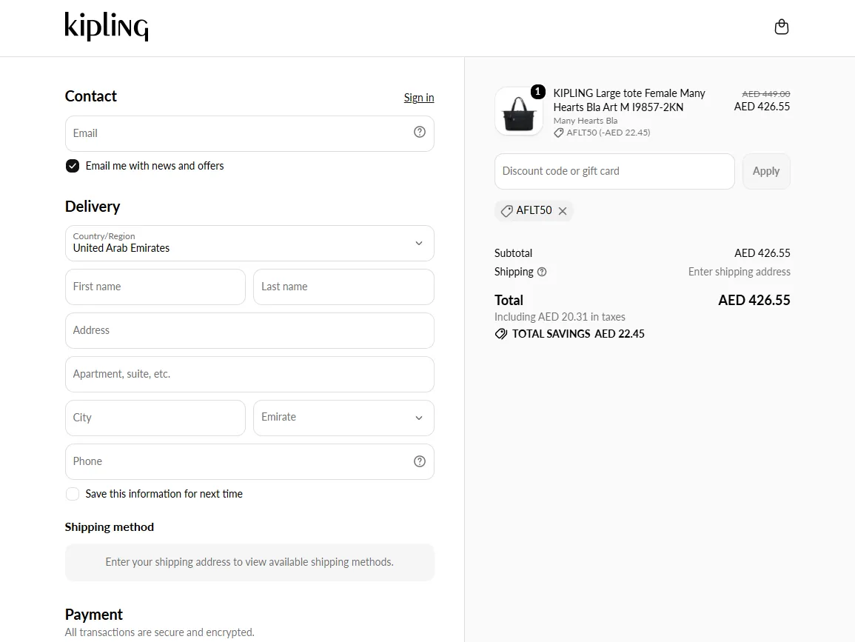
Task: Click the Payment heading
Action: [x=94, y=615]
